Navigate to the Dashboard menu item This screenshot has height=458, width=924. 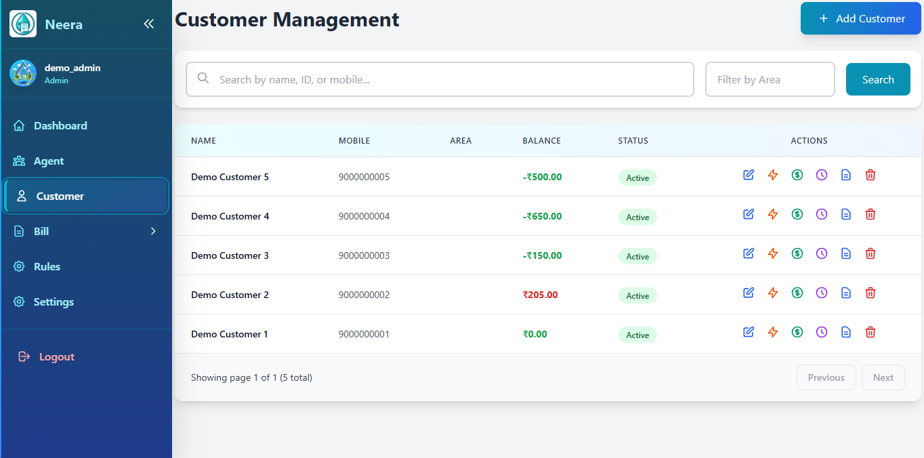60,125
